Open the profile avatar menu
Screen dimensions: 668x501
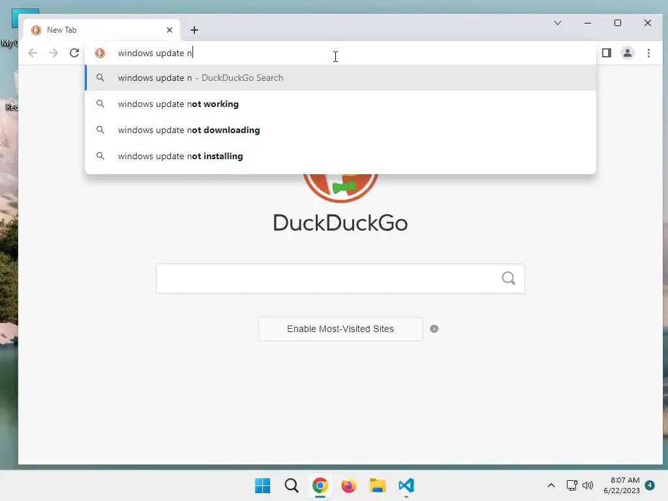[628, 53]
